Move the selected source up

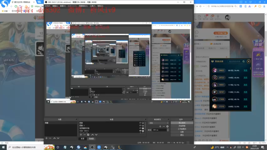92,135
